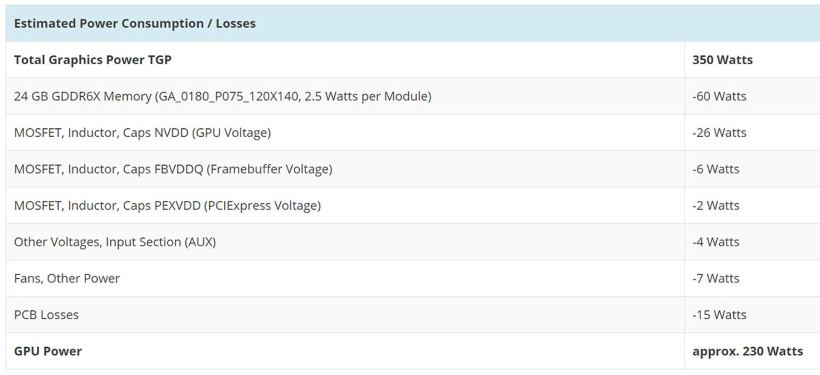Select the Total Graphics Power TGP label
820x375 pixels.
click(93, 60)
